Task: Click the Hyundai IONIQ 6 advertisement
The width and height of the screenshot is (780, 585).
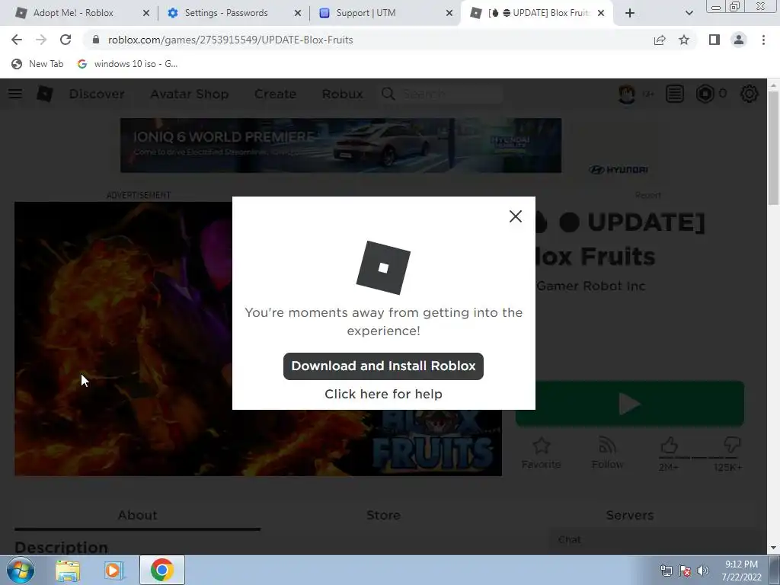Action: 340,145
